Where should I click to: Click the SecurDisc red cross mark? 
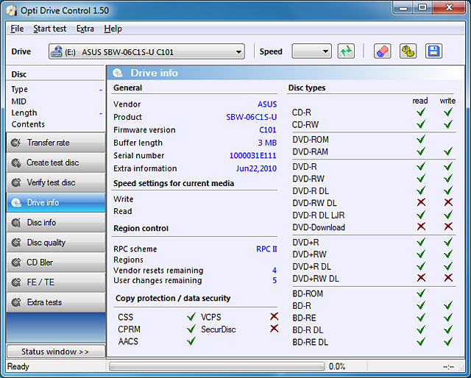pyautogui.click(x=274, y=329)
